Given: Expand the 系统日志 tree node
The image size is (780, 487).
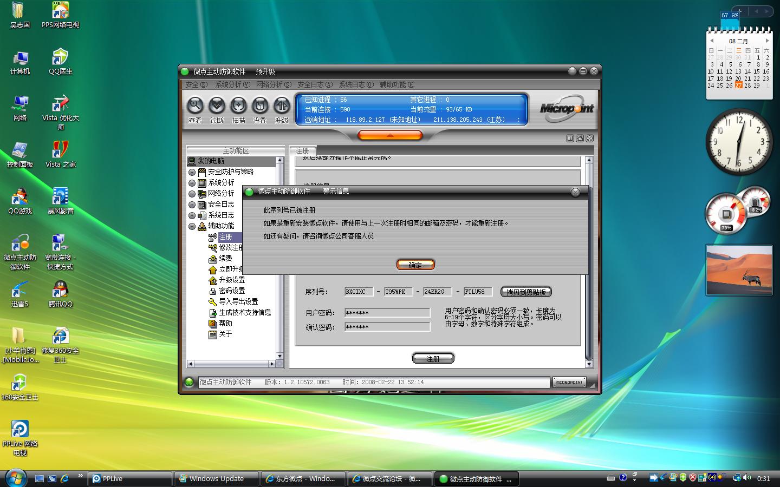Looking at the screenshot, I should click(192, 215).
